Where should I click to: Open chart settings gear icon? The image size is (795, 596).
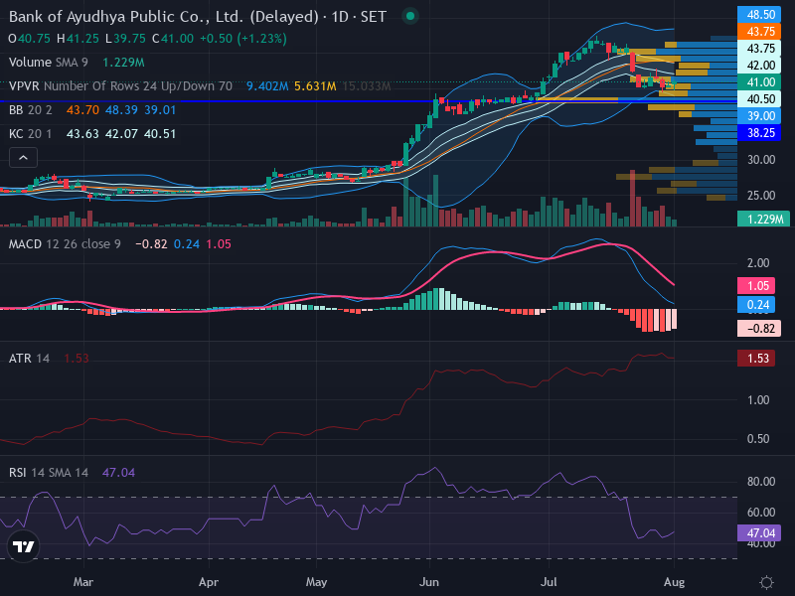[766, 582]
